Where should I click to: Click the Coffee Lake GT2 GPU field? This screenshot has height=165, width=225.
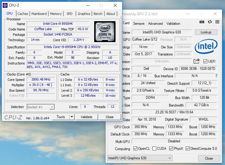[x=145, y=39]
